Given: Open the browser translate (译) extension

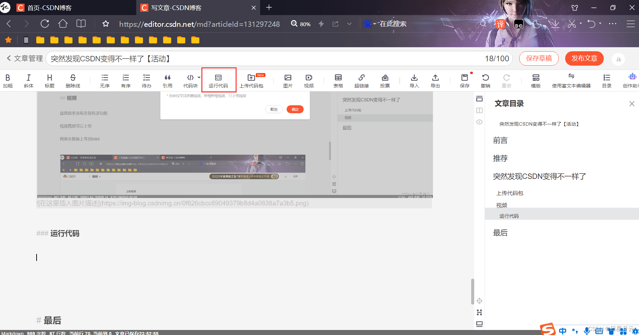Looking at the screenshot, I should click(x=500, y=24).
